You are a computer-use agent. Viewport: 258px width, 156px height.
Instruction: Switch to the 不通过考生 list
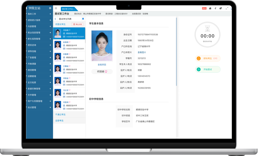(60, 115)
